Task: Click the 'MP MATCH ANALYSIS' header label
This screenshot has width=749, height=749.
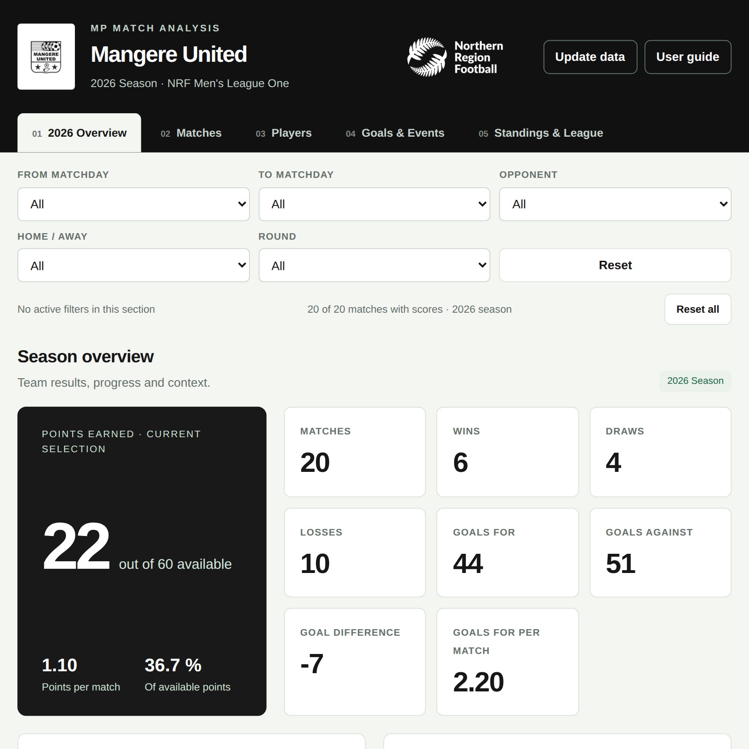Action: (x=155, y=28)
